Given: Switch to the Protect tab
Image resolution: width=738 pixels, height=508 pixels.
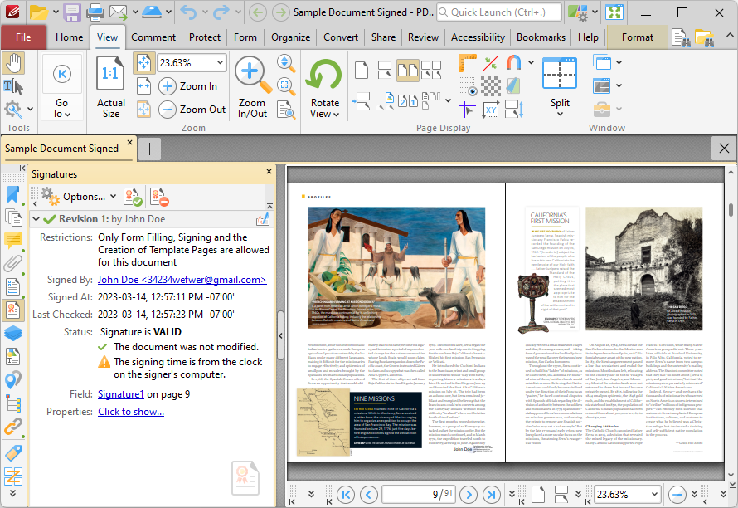Looking at the screenshot, I should (x=205, y=37).
